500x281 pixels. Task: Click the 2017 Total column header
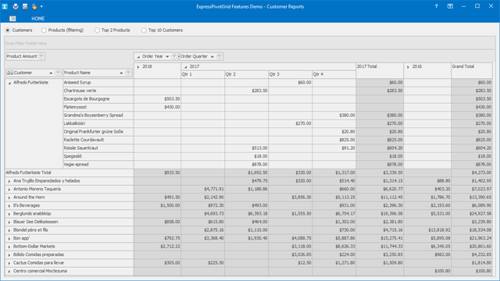pyautogui.click(x=380, y=70)
